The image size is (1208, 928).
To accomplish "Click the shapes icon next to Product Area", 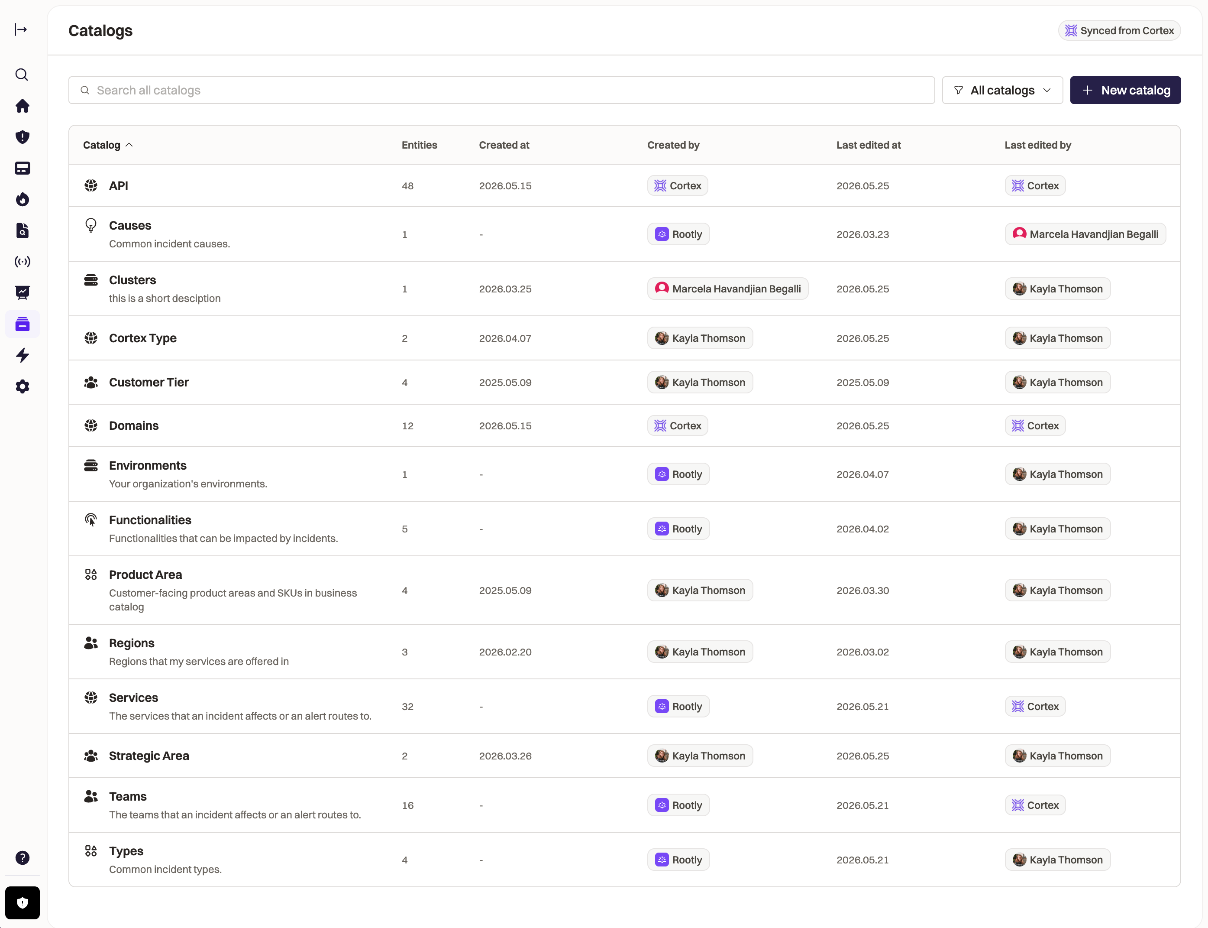I will click(91, 574).
